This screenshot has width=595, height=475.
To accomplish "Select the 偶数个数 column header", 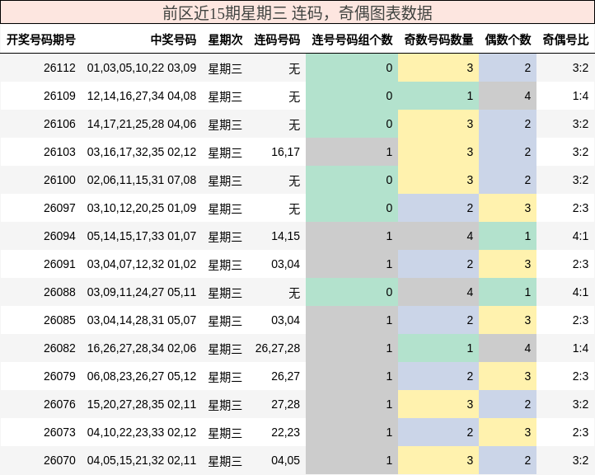I will coord(508,40).
